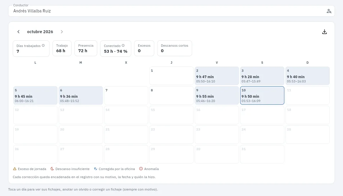
Task: Click the Descansos cortos summary card
Action: click(175, 48)
